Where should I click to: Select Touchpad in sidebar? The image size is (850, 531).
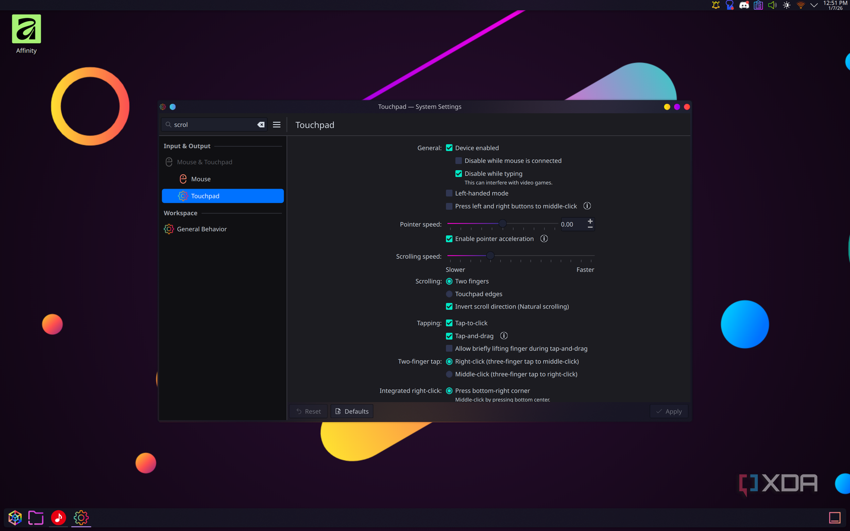(223, 196)
